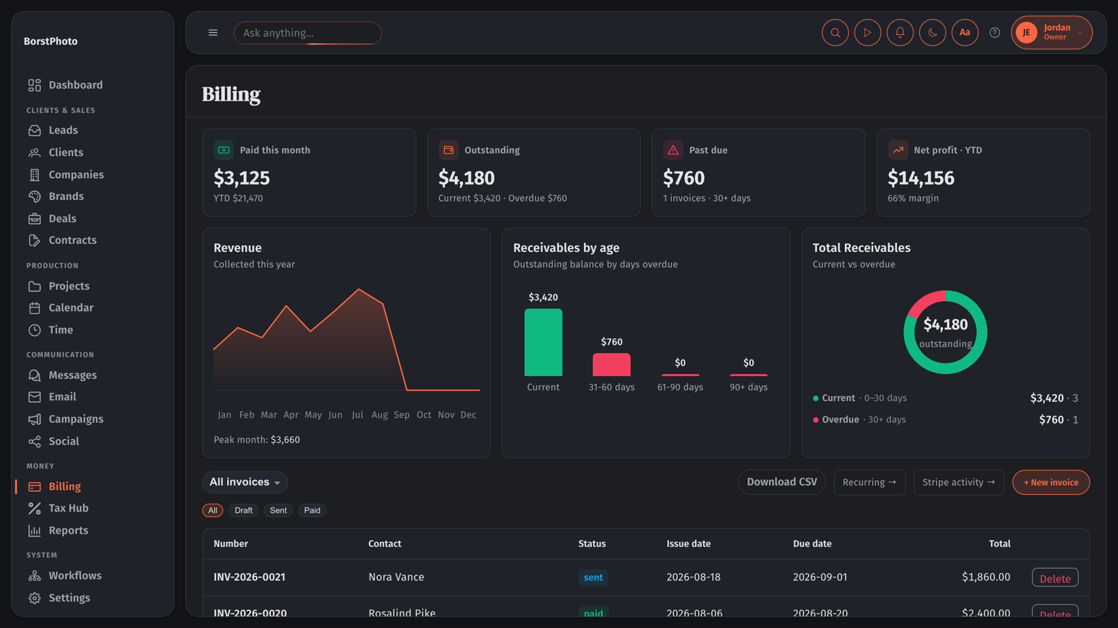Open the Jordan Owner account menu
The image size is (1118, 628).
[1052, 32]
